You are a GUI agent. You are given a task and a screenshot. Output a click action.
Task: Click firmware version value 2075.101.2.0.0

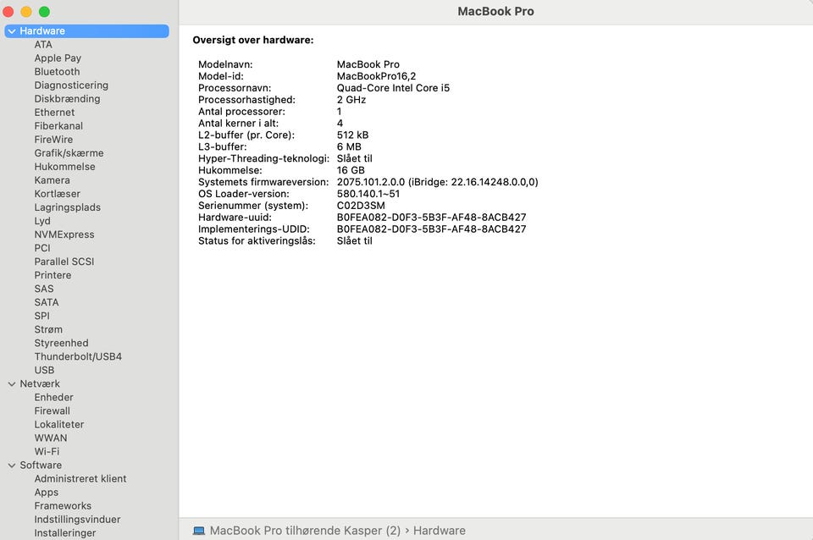(x=438, y=182)
